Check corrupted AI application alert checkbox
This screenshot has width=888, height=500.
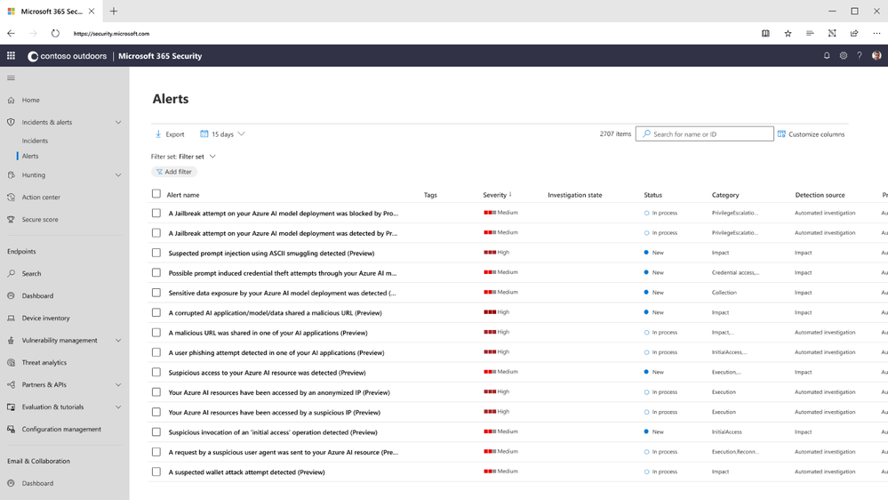click(156, 312)
